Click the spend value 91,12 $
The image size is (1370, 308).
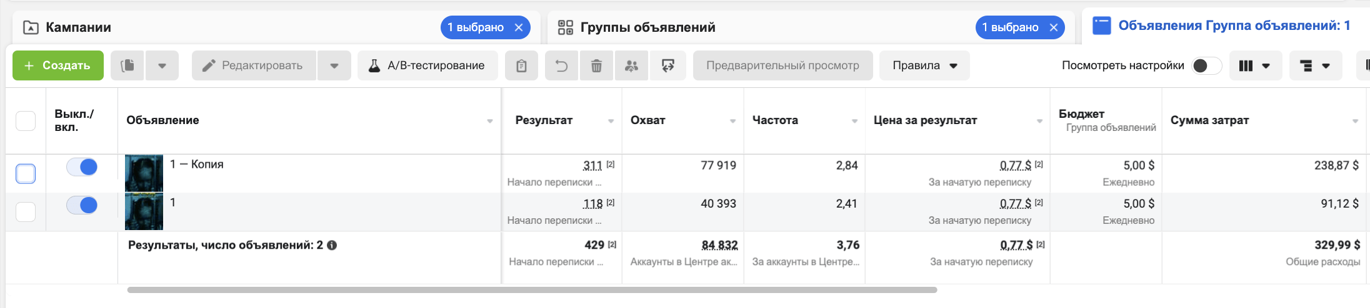(1339, 203)
